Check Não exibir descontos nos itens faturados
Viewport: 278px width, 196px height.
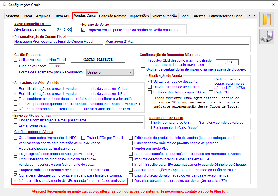coord(16,109)
